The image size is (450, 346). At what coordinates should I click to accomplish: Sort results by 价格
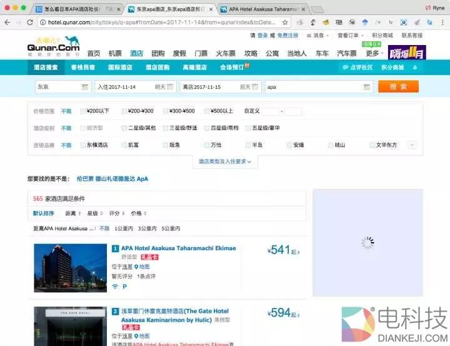(136, 213)
